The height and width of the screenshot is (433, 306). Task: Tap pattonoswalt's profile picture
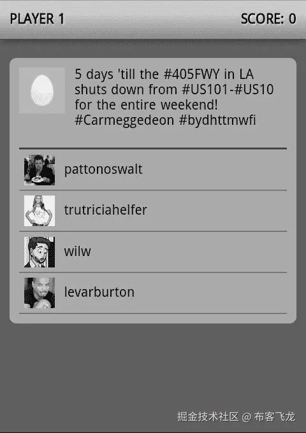point(40,170)
